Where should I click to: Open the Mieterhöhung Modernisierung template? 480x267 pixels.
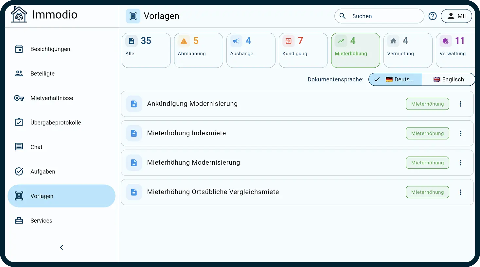pos(297,163)
